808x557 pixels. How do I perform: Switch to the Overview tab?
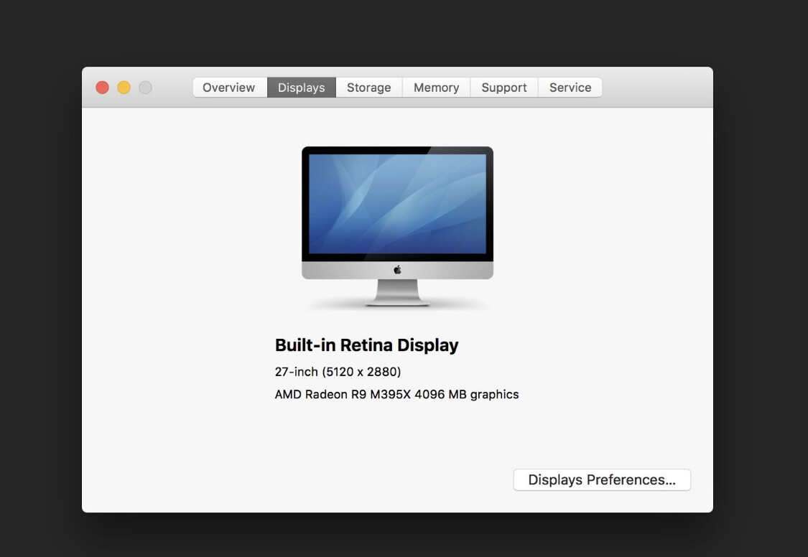click(x=229, y=88)
